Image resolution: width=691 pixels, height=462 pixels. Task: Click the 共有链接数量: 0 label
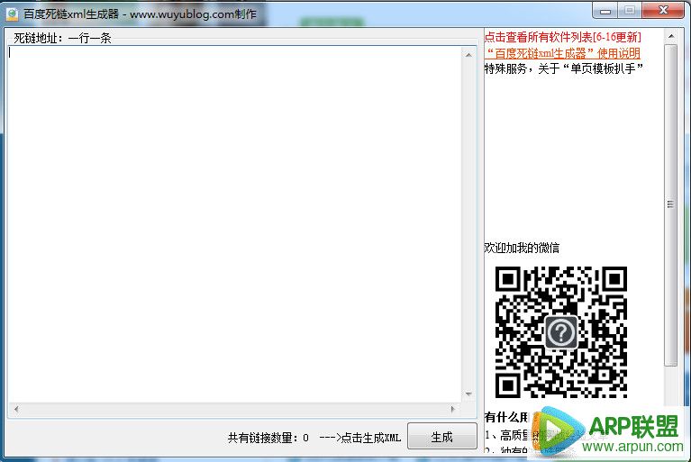pyautogui.click(x=268, y=438)
